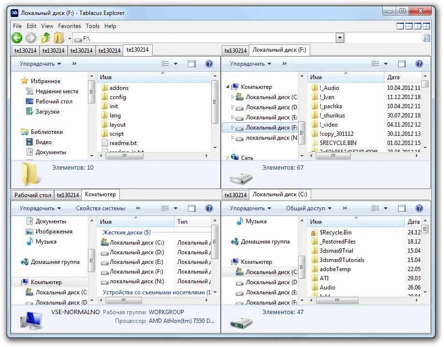Click view mode icon in bottom-right pane

375,208
